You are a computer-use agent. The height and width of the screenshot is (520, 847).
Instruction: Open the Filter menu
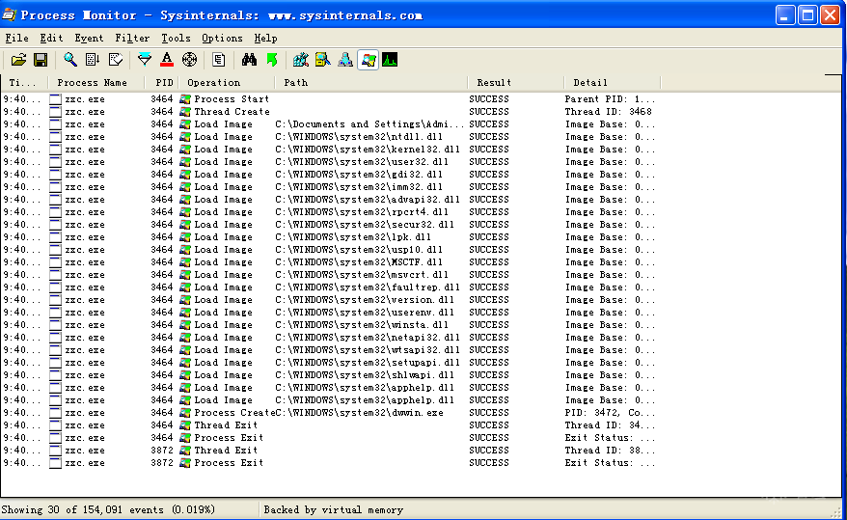(x=132, y=39)
